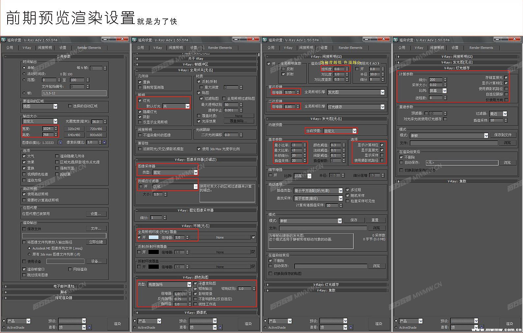Screen dimensions: 523x333
Task: Toggle the 灯光 checkbox in 全局开关
Action: (x=140, y=101)
